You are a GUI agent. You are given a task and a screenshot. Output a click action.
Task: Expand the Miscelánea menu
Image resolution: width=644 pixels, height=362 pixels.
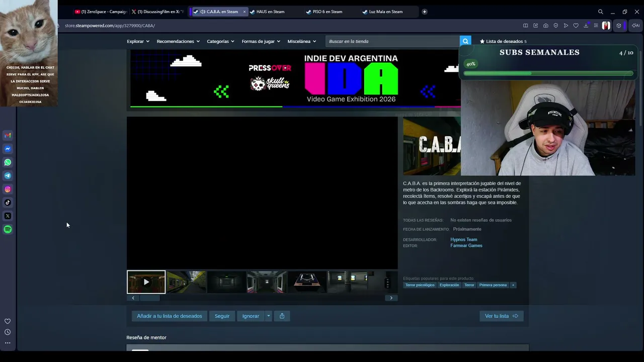(x=301, y=41)
